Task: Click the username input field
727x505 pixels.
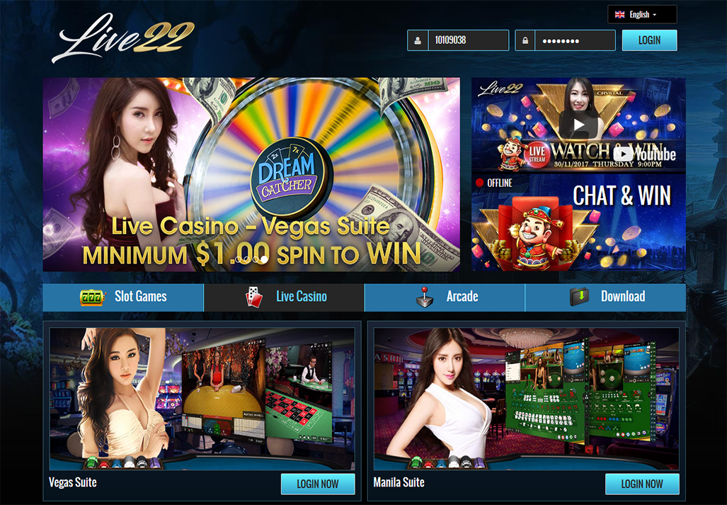Action: [x=469, y=40]
